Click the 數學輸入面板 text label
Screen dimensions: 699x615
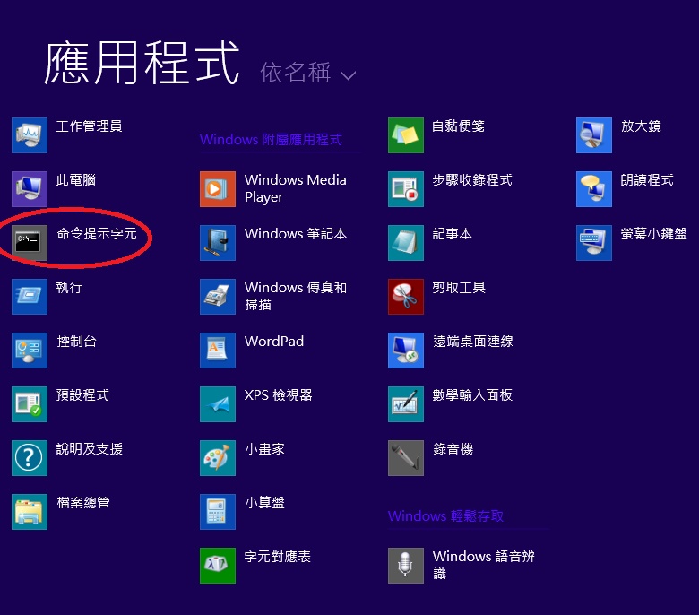[x=472, y=395]
